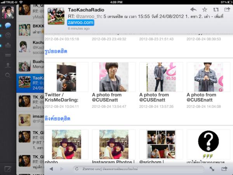Viewport: 233px width, 175px height.
Task: Open the zanroo.com link
Action: (80, 23)
